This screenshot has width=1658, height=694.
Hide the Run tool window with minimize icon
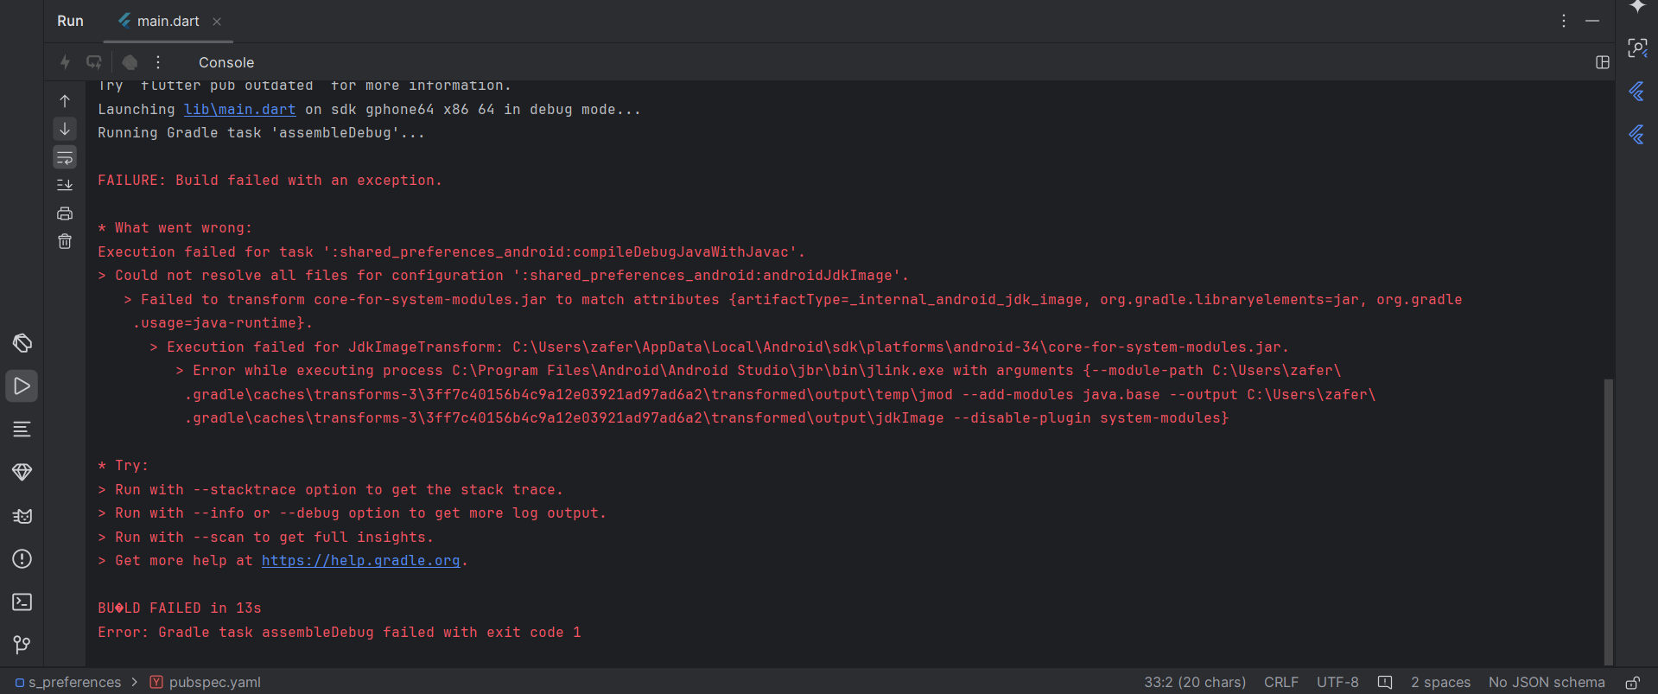1592,21
